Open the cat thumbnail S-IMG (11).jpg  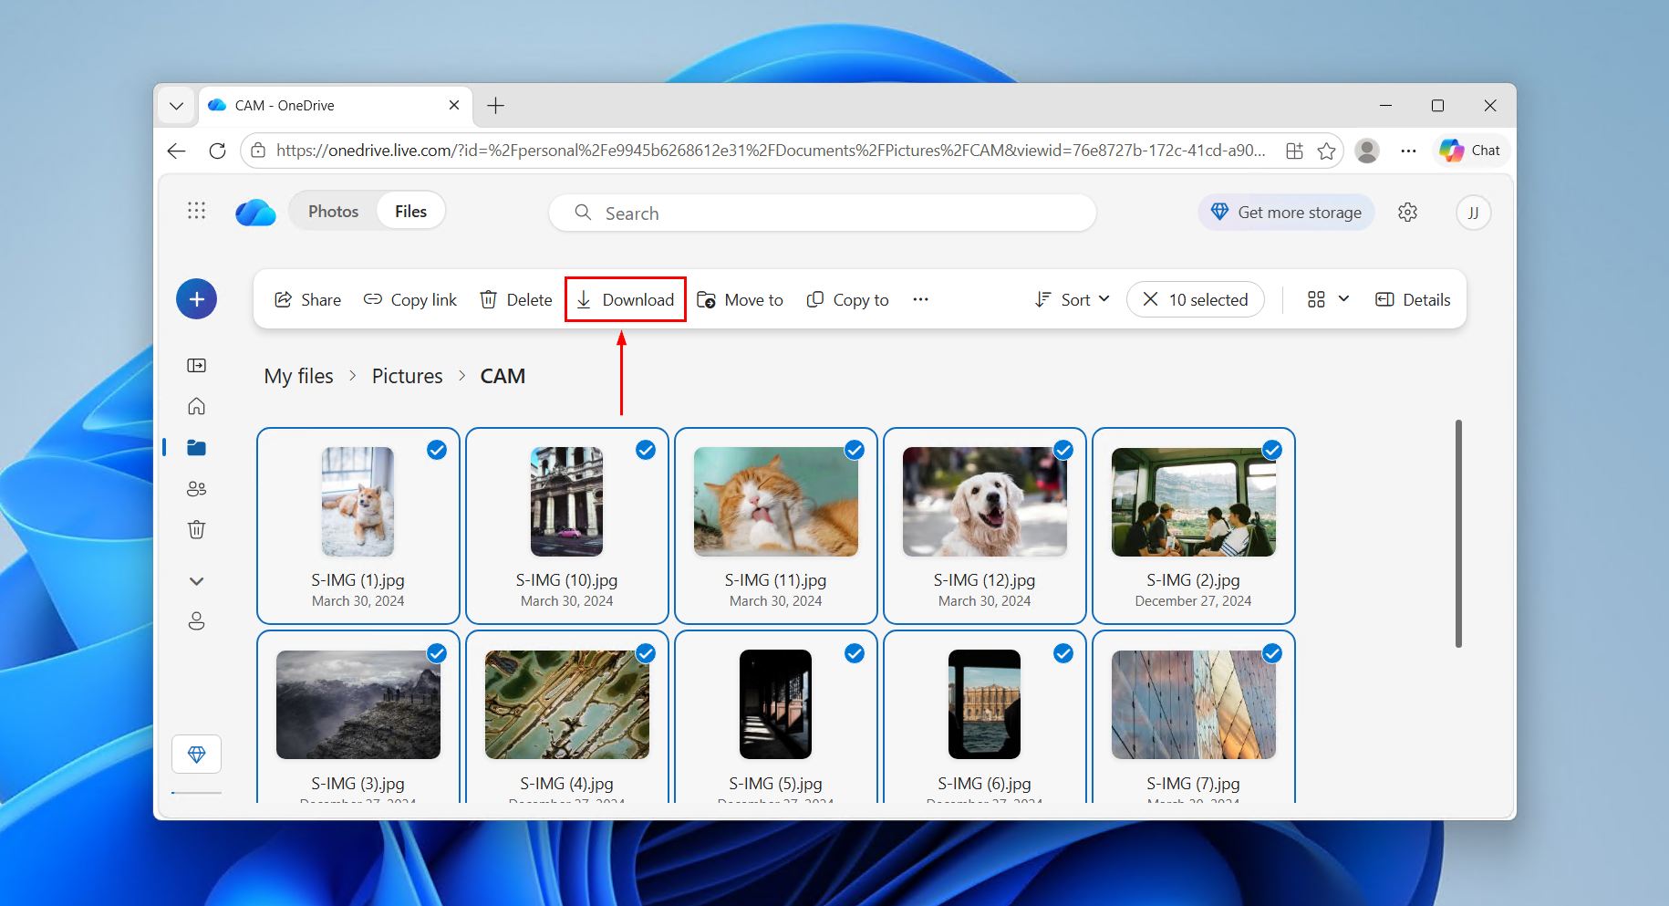776,502
